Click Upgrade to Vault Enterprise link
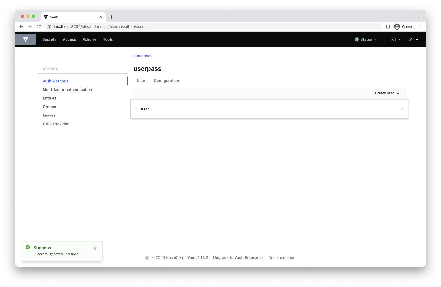Image resolution: width=441 pixels, height=287 pixels. [238, 257]
